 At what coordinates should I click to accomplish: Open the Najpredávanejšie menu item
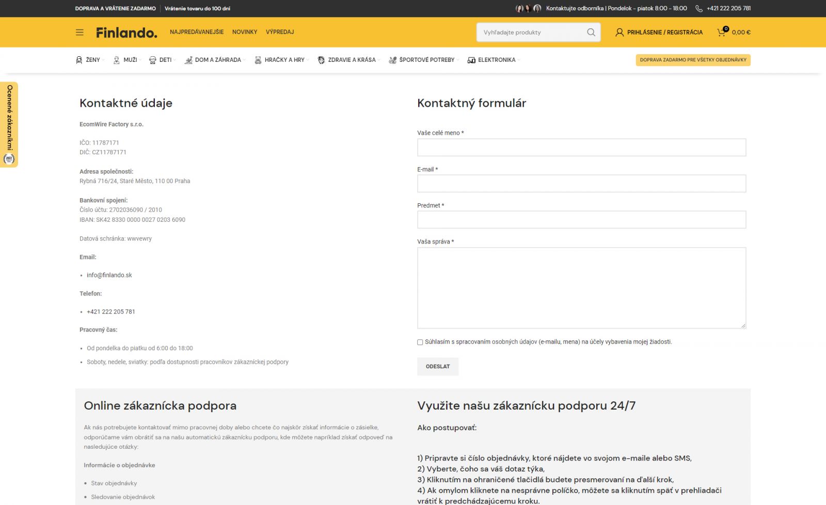pos(197,32)
